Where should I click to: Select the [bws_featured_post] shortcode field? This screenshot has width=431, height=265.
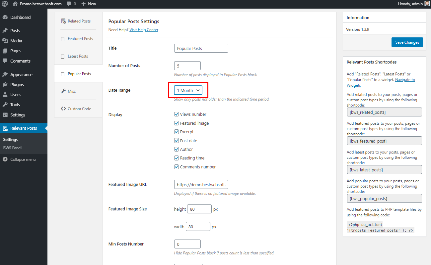[384, 141]
